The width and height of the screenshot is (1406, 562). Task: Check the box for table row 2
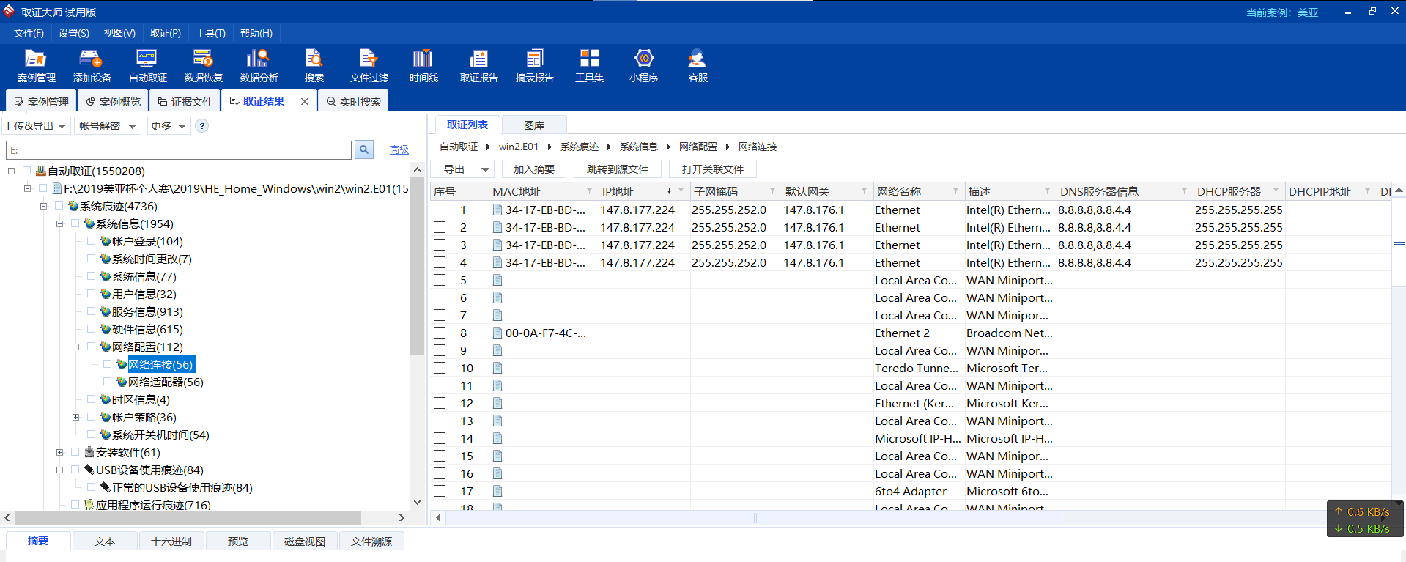point(440,227)
